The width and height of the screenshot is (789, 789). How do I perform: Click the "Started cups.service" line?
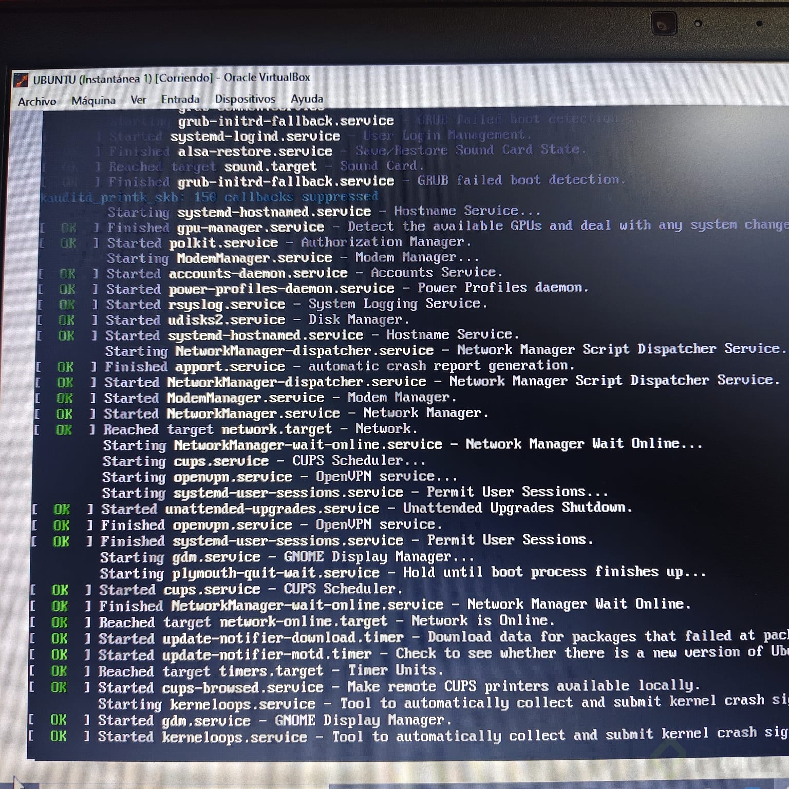pyautogui.click(x=217, y=589)
